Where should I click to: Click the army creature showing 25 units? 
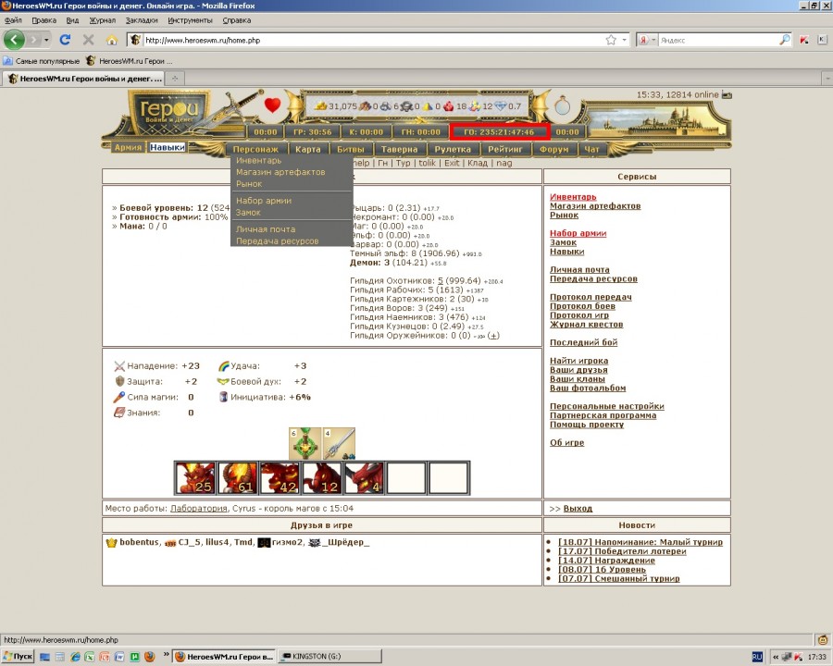[x=195, y=478]
